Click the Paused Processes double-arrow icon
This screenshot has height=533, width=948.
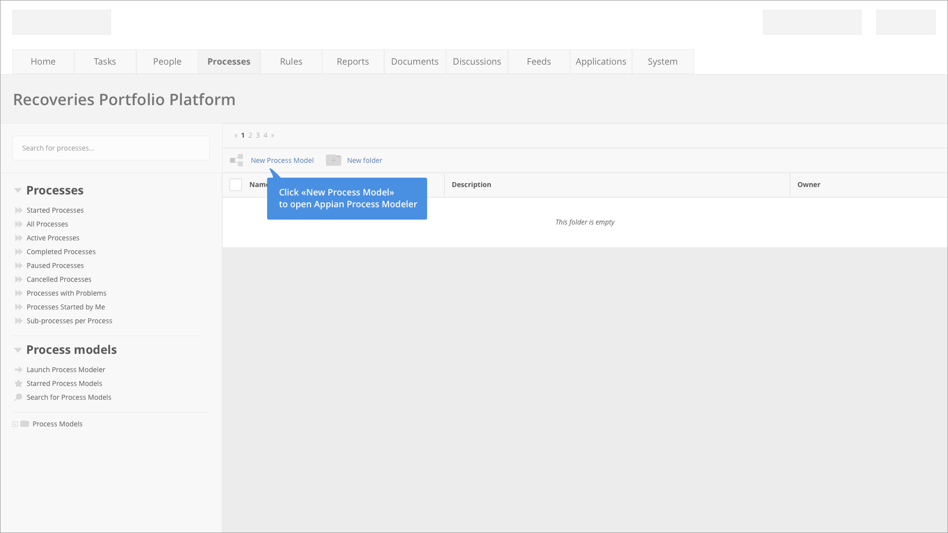coord(19,266)
